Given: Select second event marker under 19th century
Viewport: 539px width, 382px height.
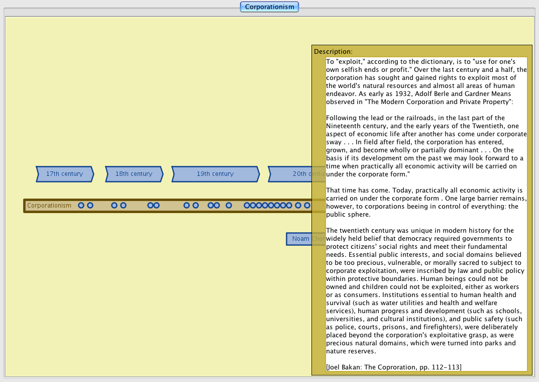Looking at the screenshot, I should pos(196,206).
